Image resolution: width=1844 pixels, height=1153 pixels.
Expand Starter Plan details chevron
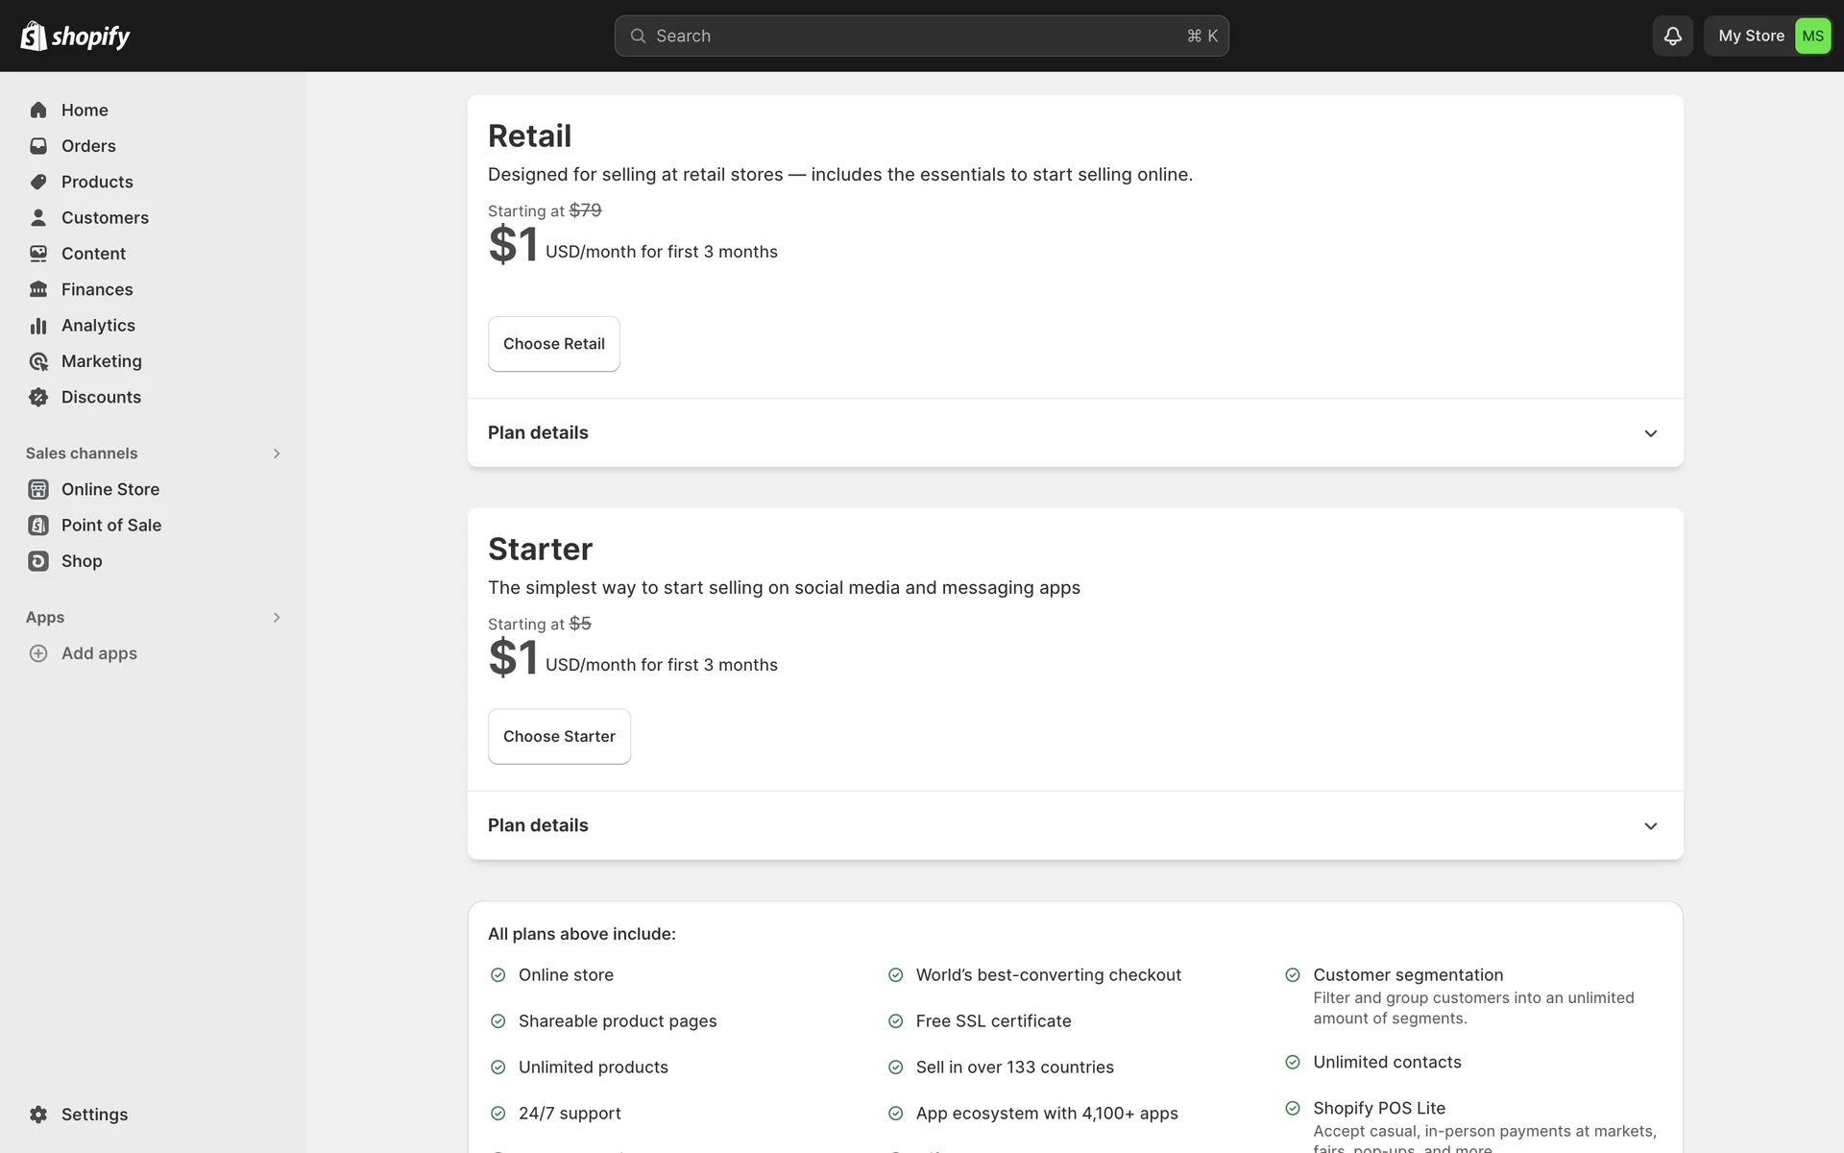pyautogui.click(x=1650, y=826)
